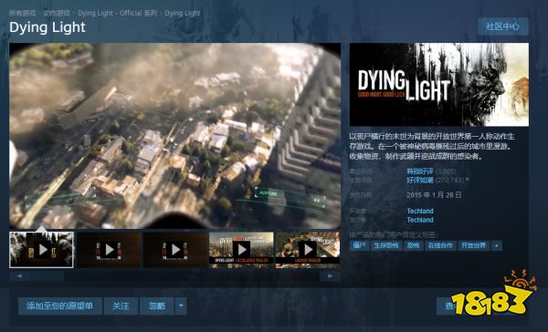Open dropdown arrow next to 忽略
The width and height of the screenshot is (548, 332).
(181, 306)
